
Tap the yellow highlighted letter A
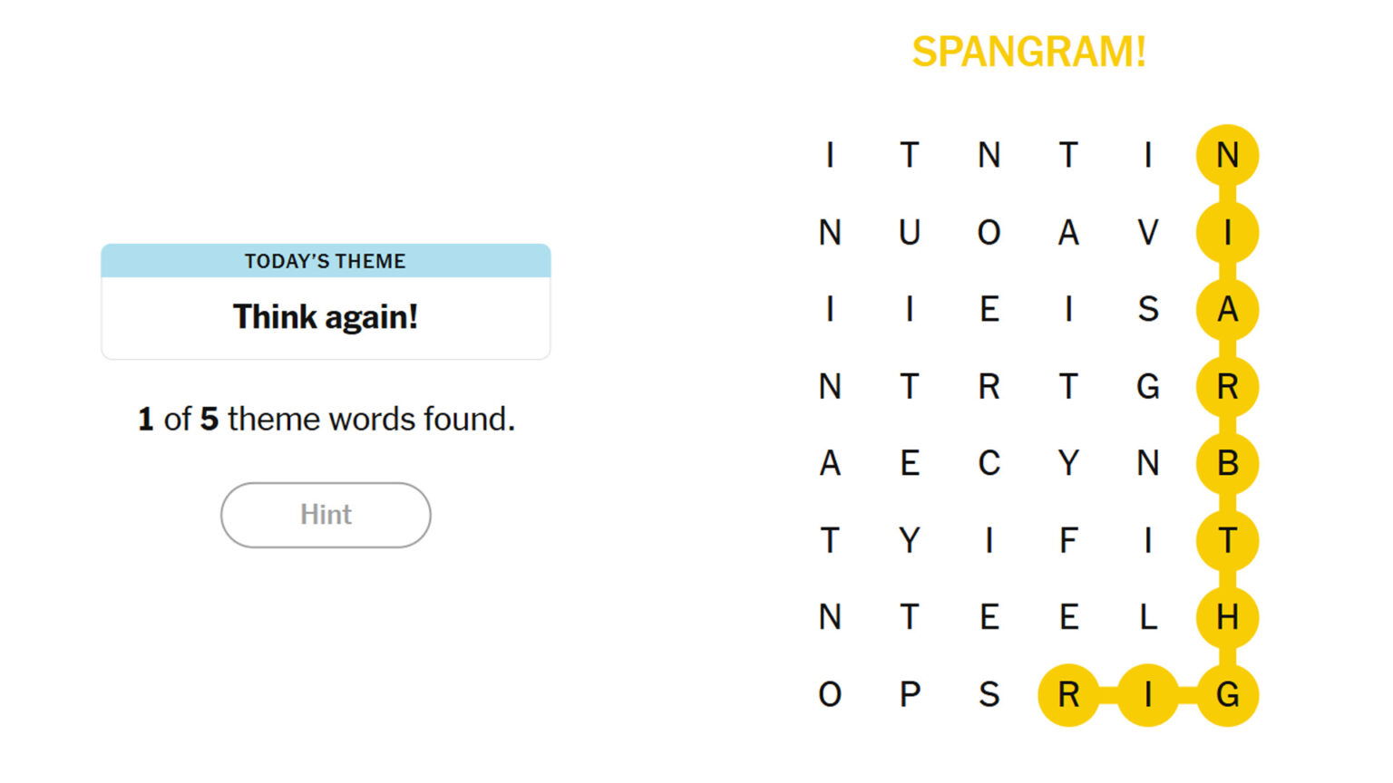[x=1227, y=310]
